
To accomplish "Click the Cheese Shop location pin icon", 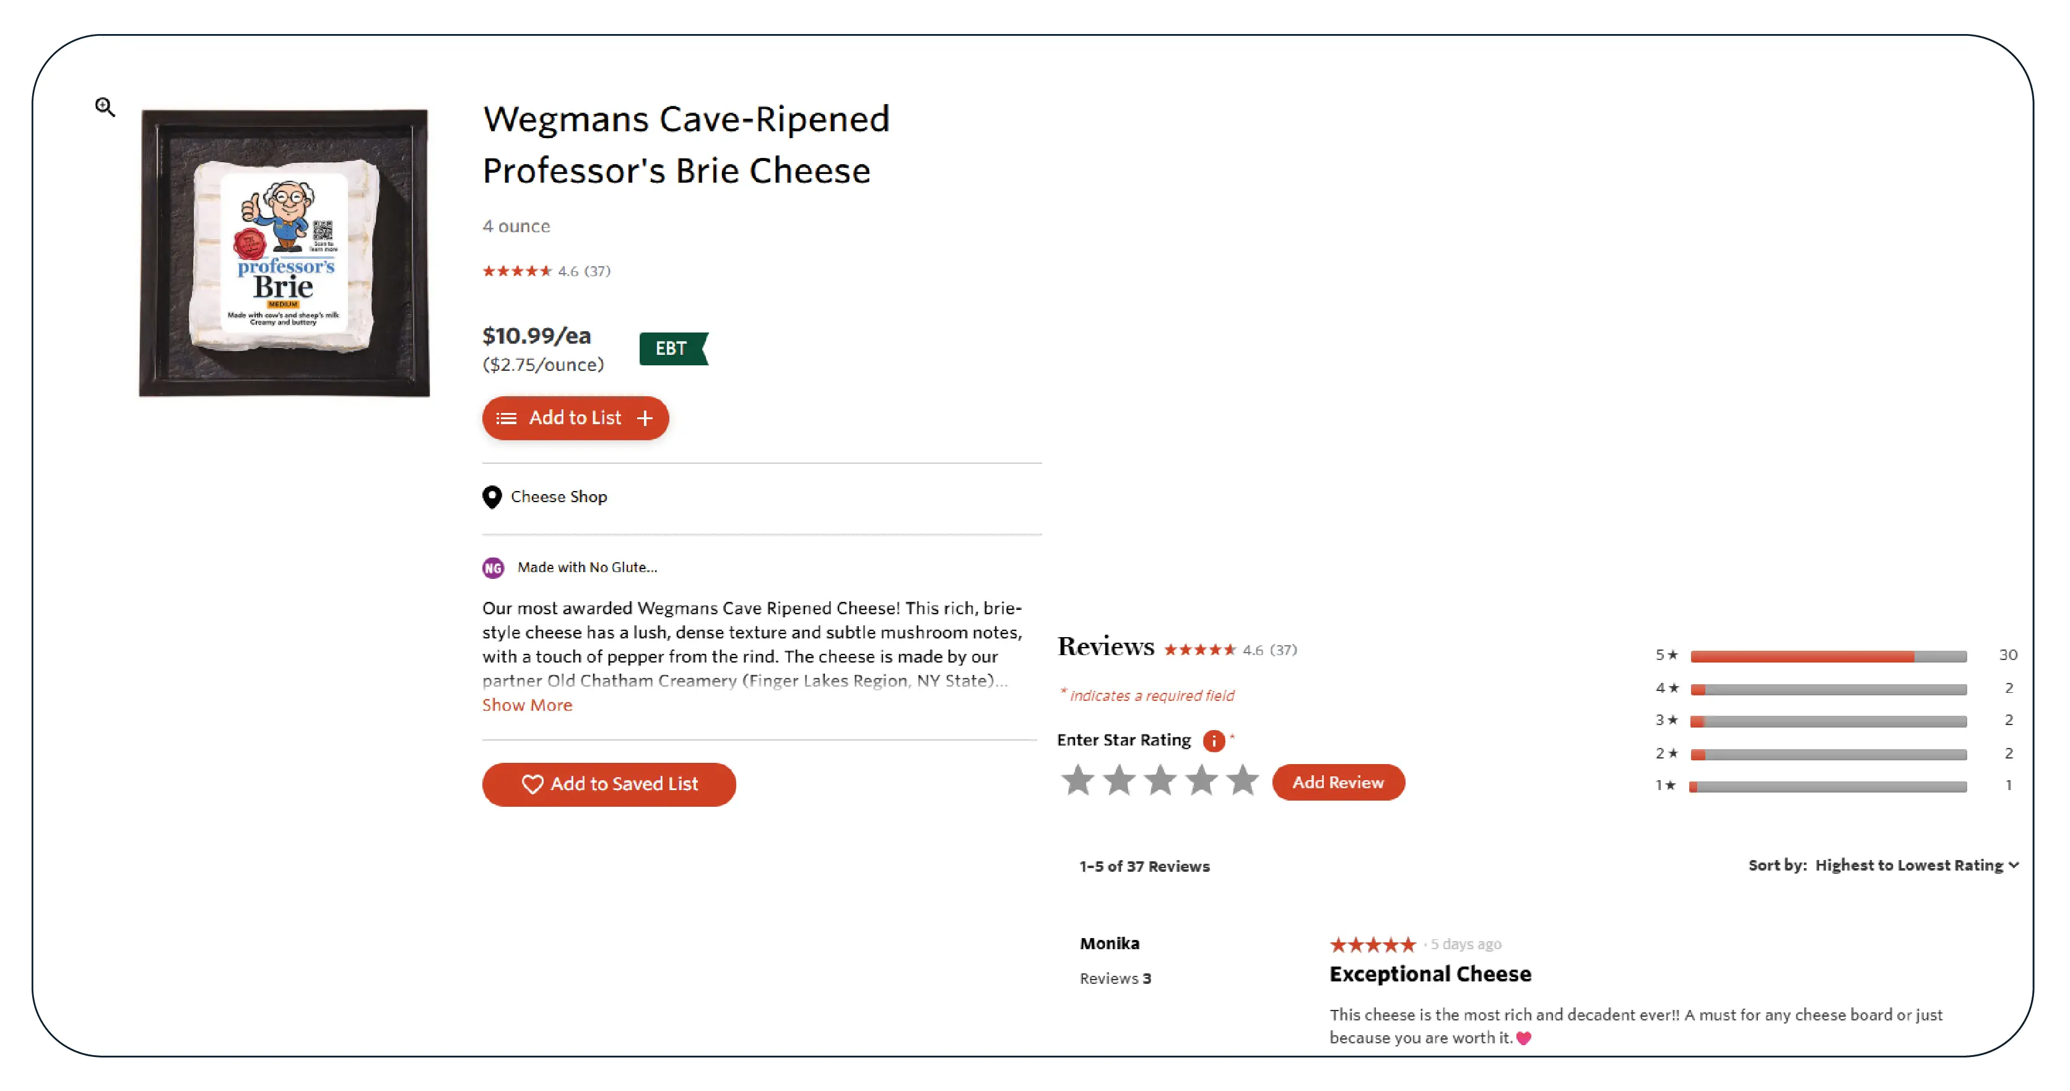I will tap(492, 497).
